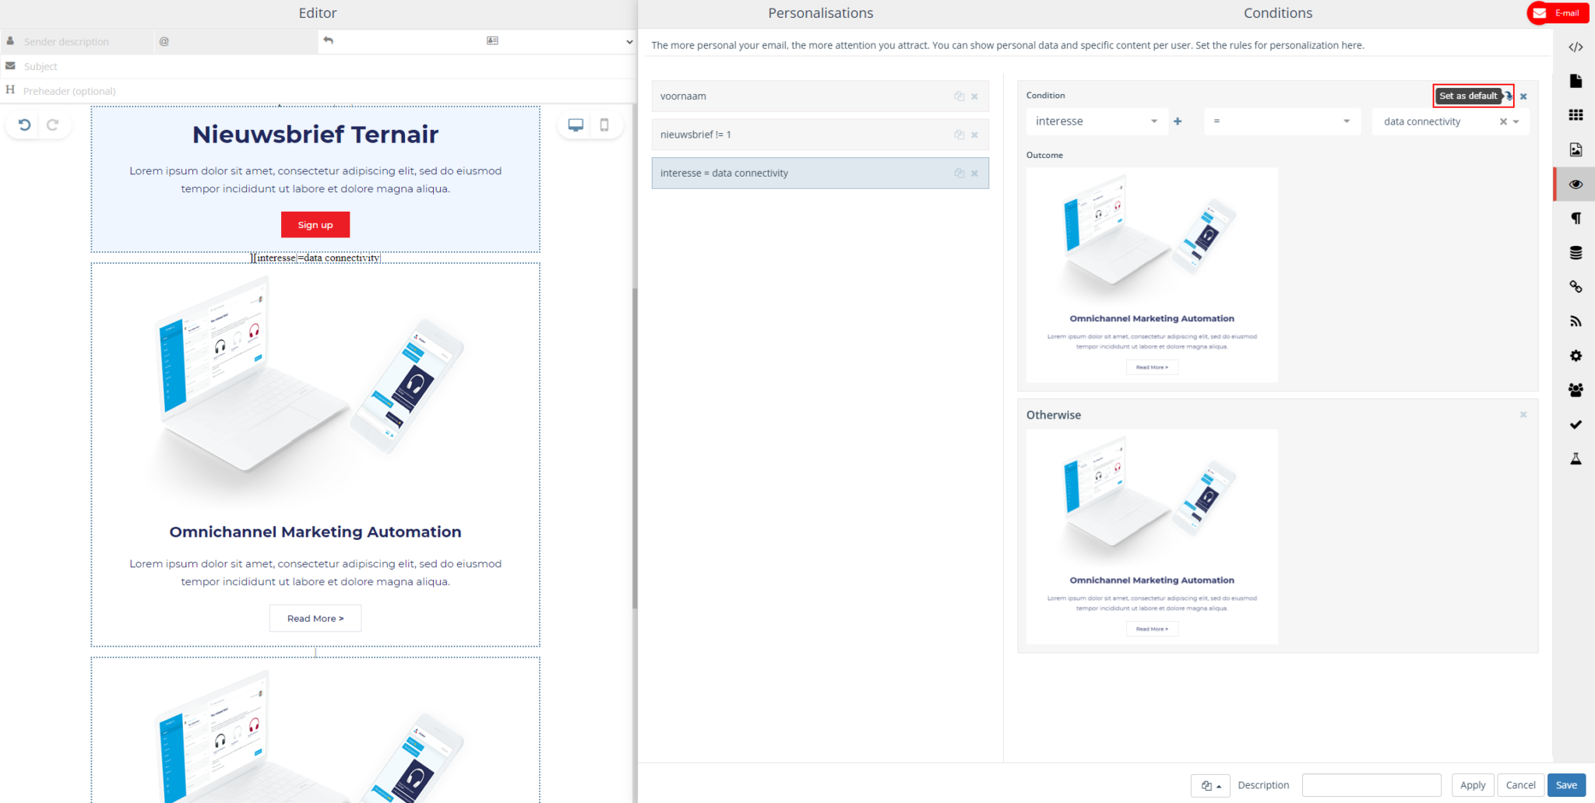Switch to the Personalisations tab
This screenshot has width=1595, height=803.
820,13
